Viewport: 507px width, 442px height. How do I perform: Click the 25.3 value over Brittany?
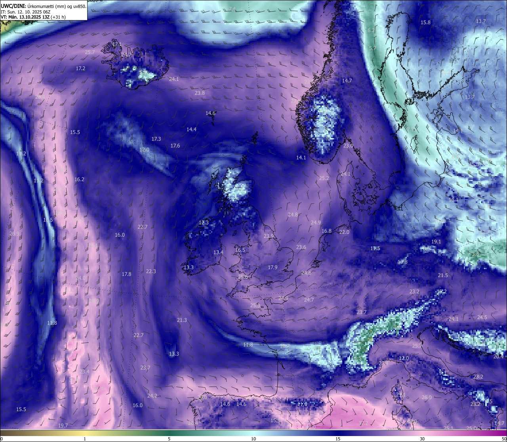pyautogui.click(x=255, y=306)
